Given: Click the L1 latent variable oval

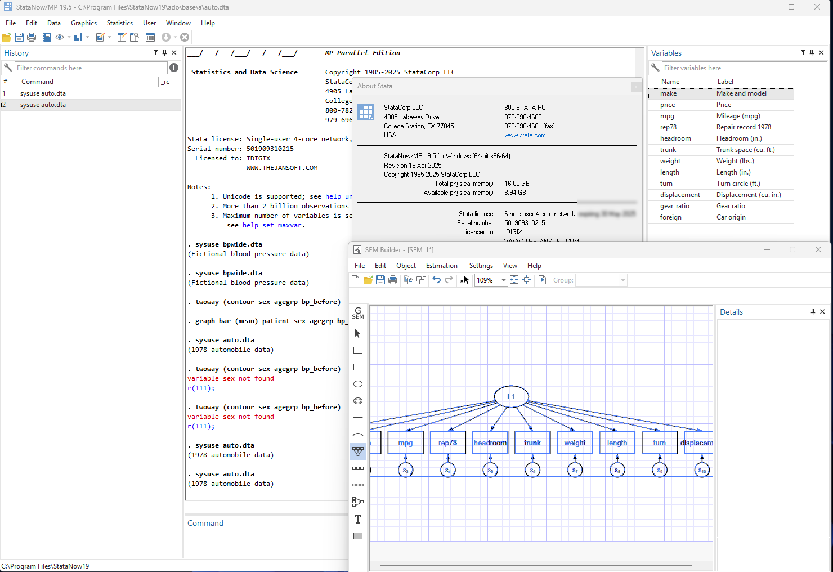Looking at the screenshot, I should click(511, 397).
